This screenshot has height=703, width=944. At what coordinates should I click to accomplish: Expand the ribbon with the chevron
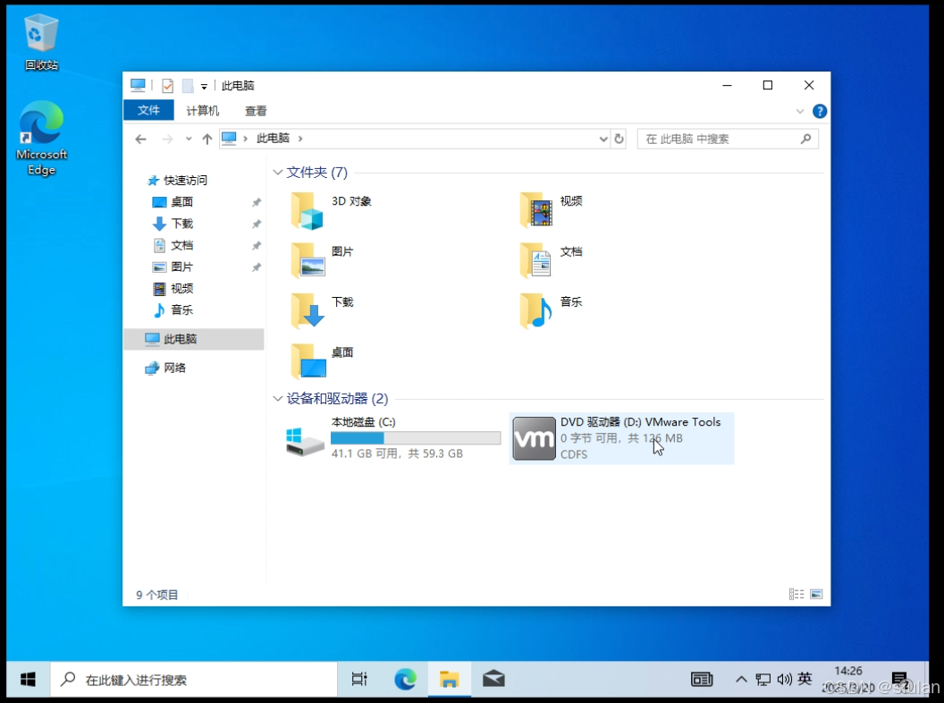click(x=799, y=111)
